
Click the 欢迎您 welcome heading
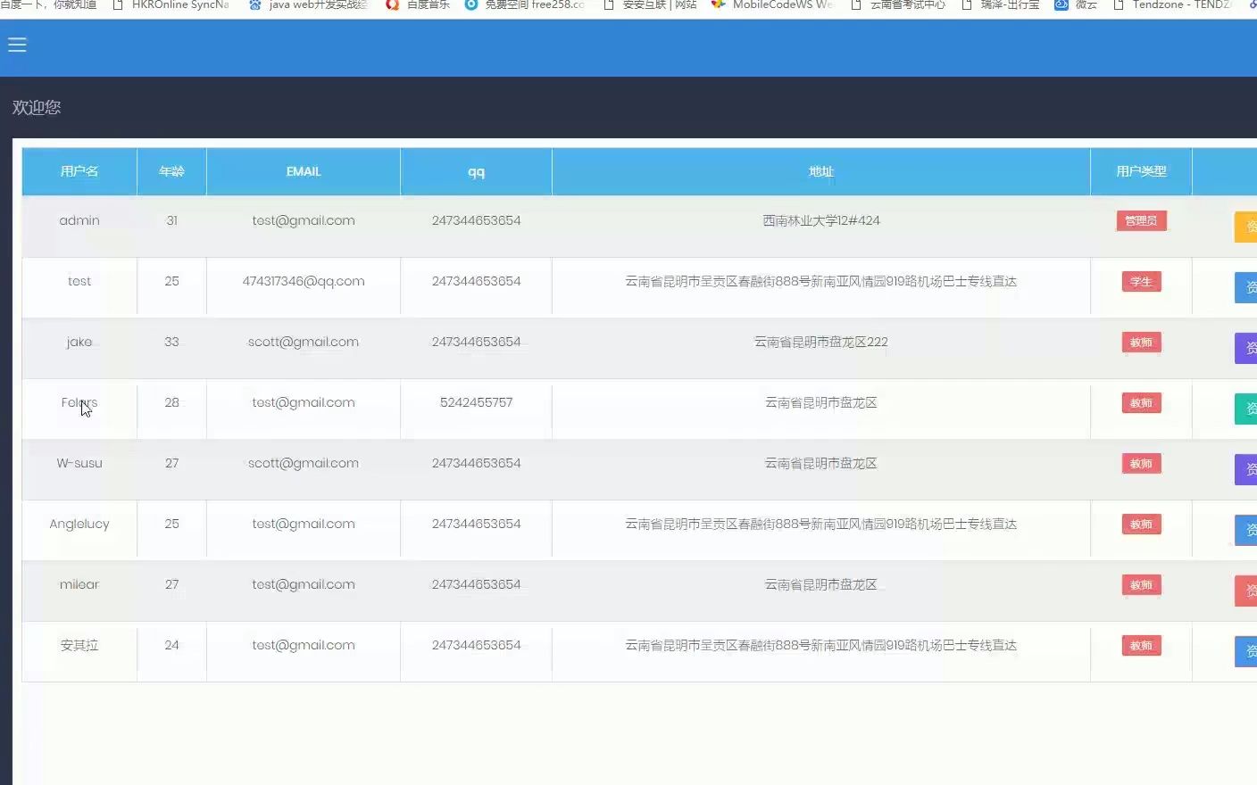click(x=37, y=107)
